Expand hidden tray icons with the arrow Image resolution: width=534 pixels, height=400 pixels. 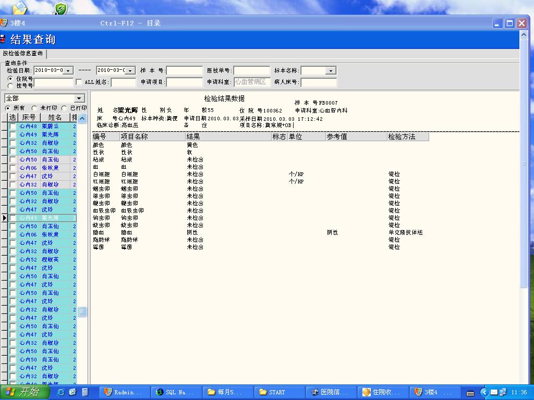pyautogui.click(x=484, y=393)
